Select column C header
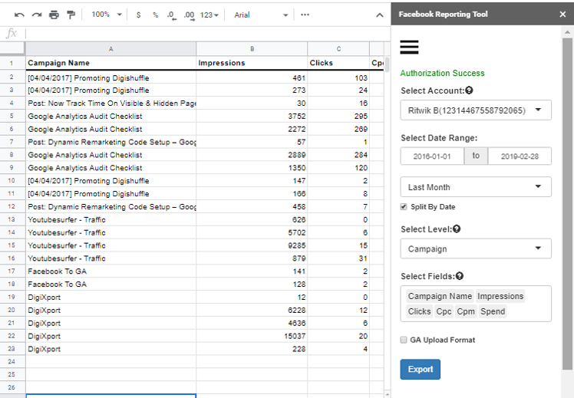 [338, 48]
